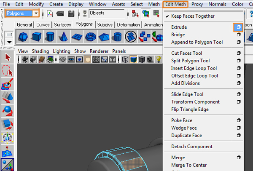The image size is (253, 171).
Task: Switch to the Deformation shelf tab
Action: click(128, 25)
